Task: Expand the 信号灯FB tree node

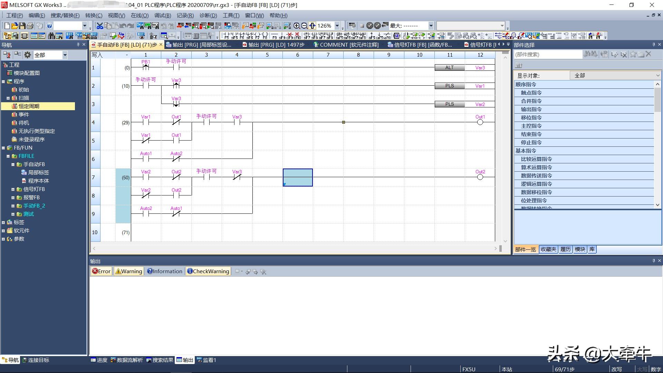Action: point(13,189)
